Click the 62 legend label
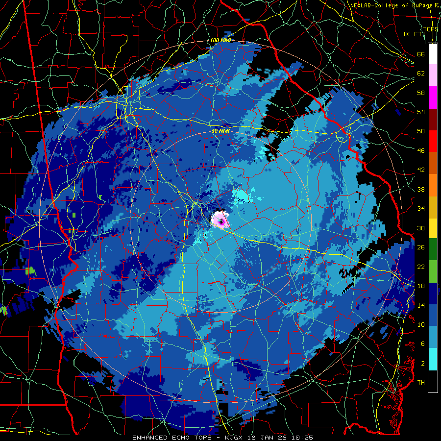Screen dimensions: 441x441 pyautogui.click(x=421, y=73)
